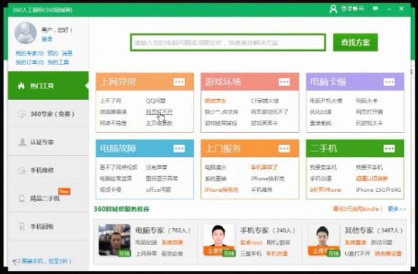Select iPhone 16G升64G in 二手机
This screenshot has width=418, height=274.
(x=378, y=190)
